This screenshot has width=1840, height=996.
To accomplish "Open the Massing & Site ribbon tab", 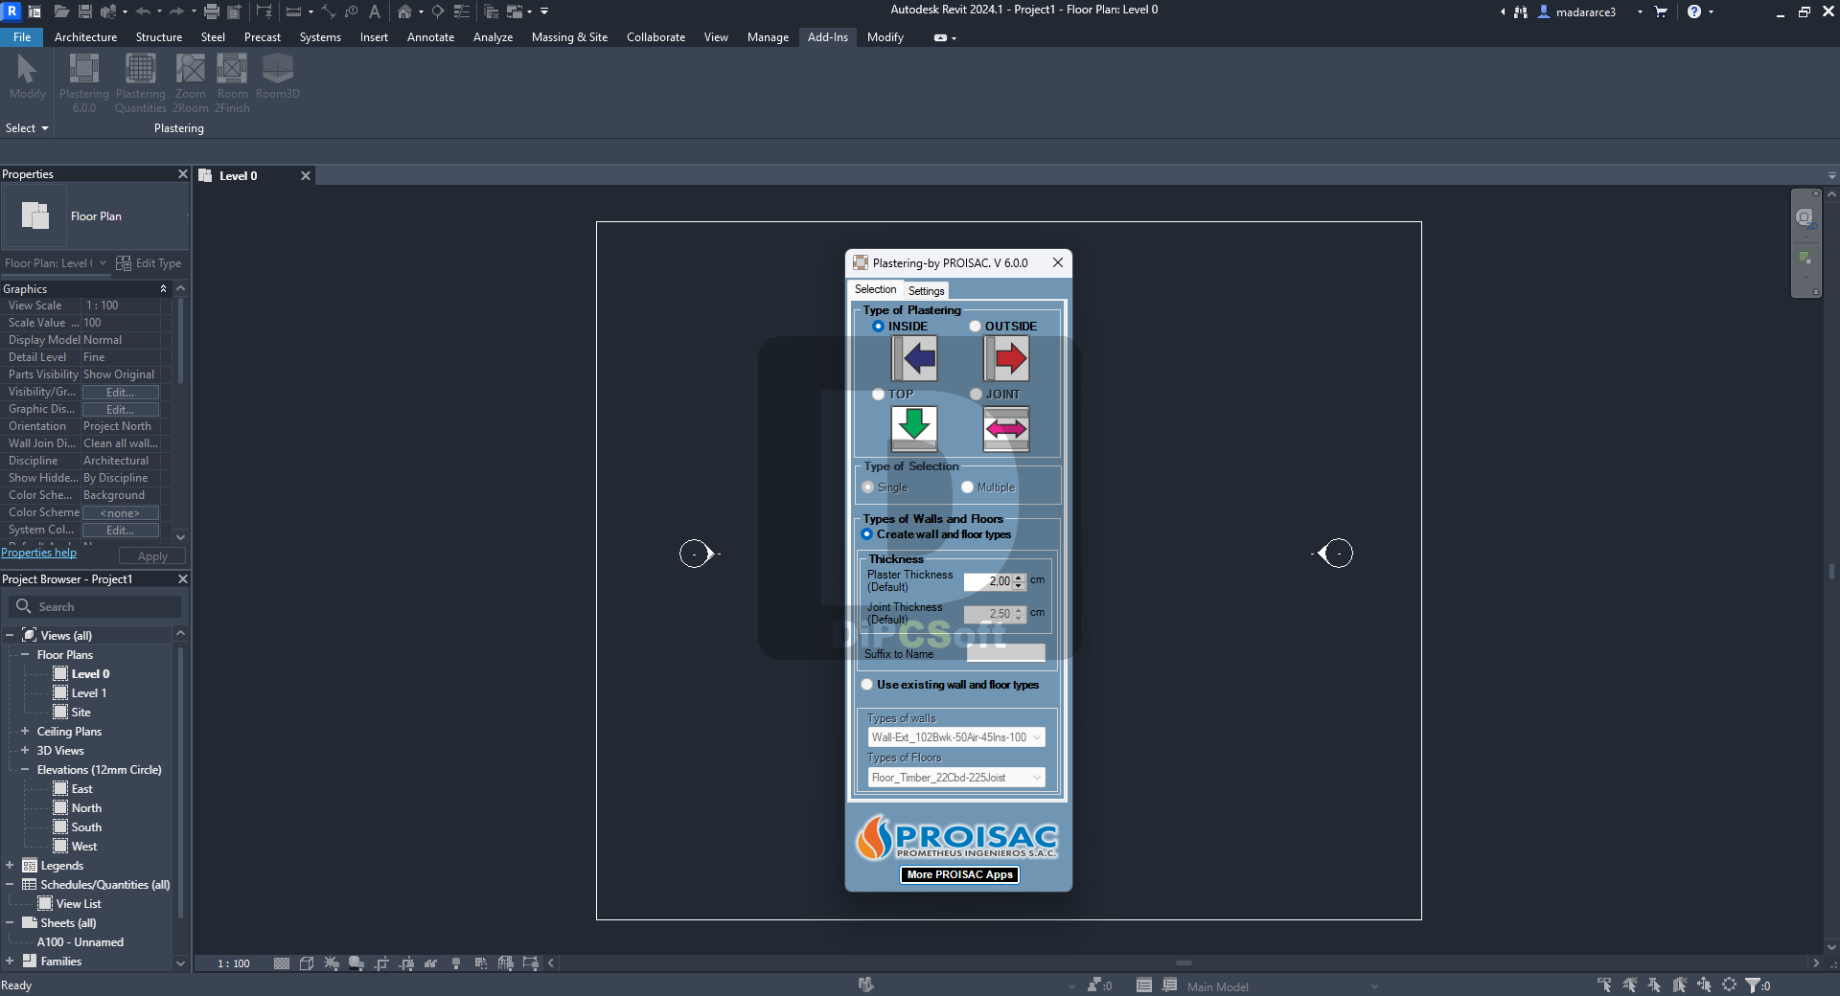I will pos(569,37).
